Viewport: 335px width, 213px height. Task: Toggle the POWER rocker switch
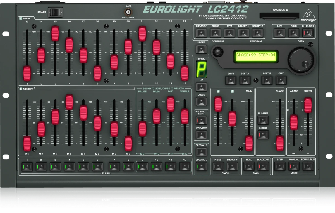(55, 12)
